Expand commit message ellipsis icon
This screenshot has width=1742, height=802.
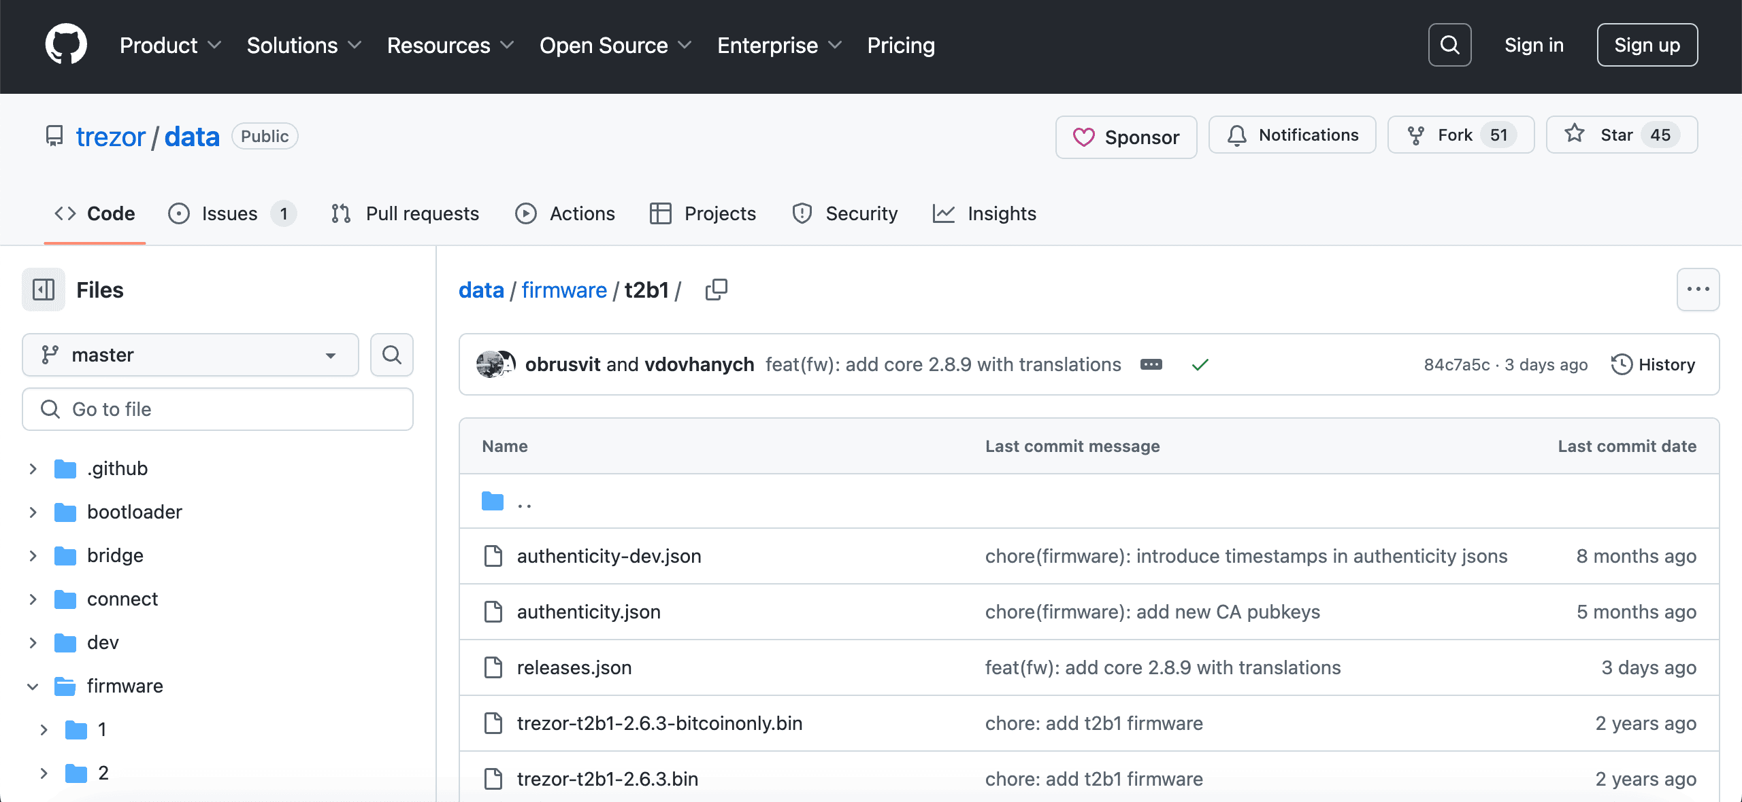[x=1151, y=365]
